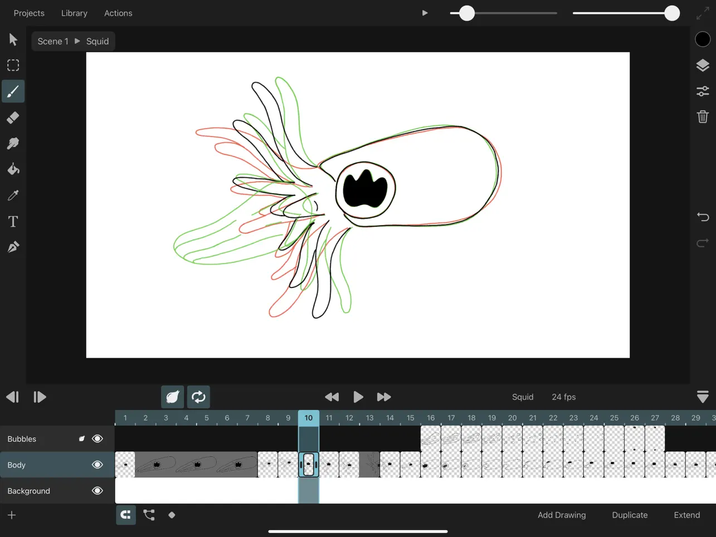Select the Eyedropper tool
The width and height of the screenshot is (716, 537).
pyautogui.click(x=13, y=195)
